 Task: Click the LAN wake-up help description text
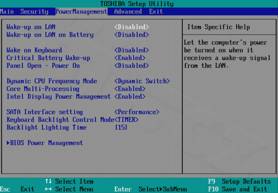click(227, 54)
